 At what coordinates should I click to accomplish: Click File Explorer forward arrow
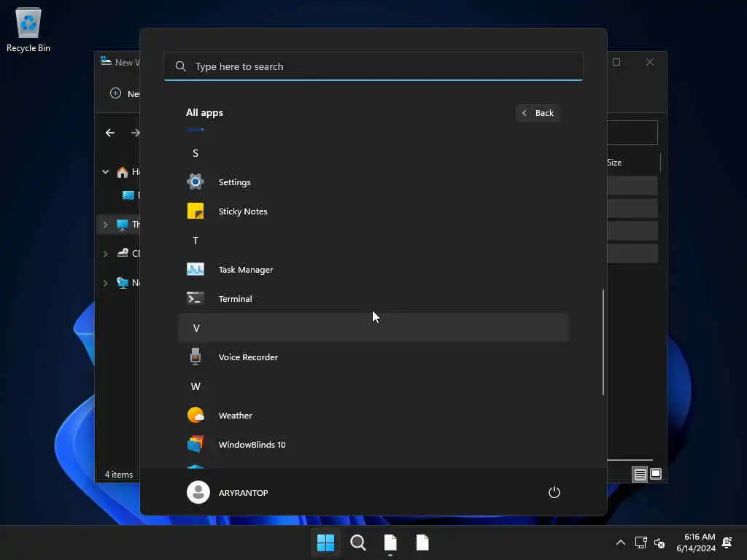point(135,133)
